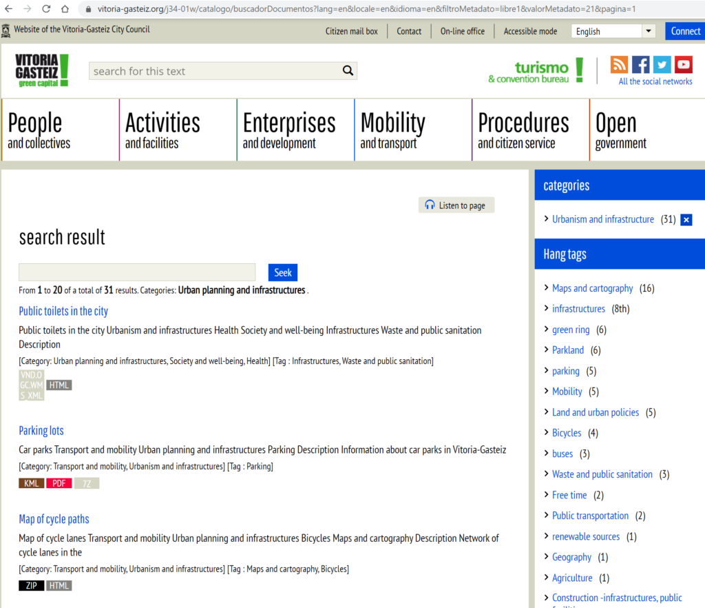The image size is (705, 608).
Task: Open the Procedures and citizen service menu
Action: pos(523,130)
